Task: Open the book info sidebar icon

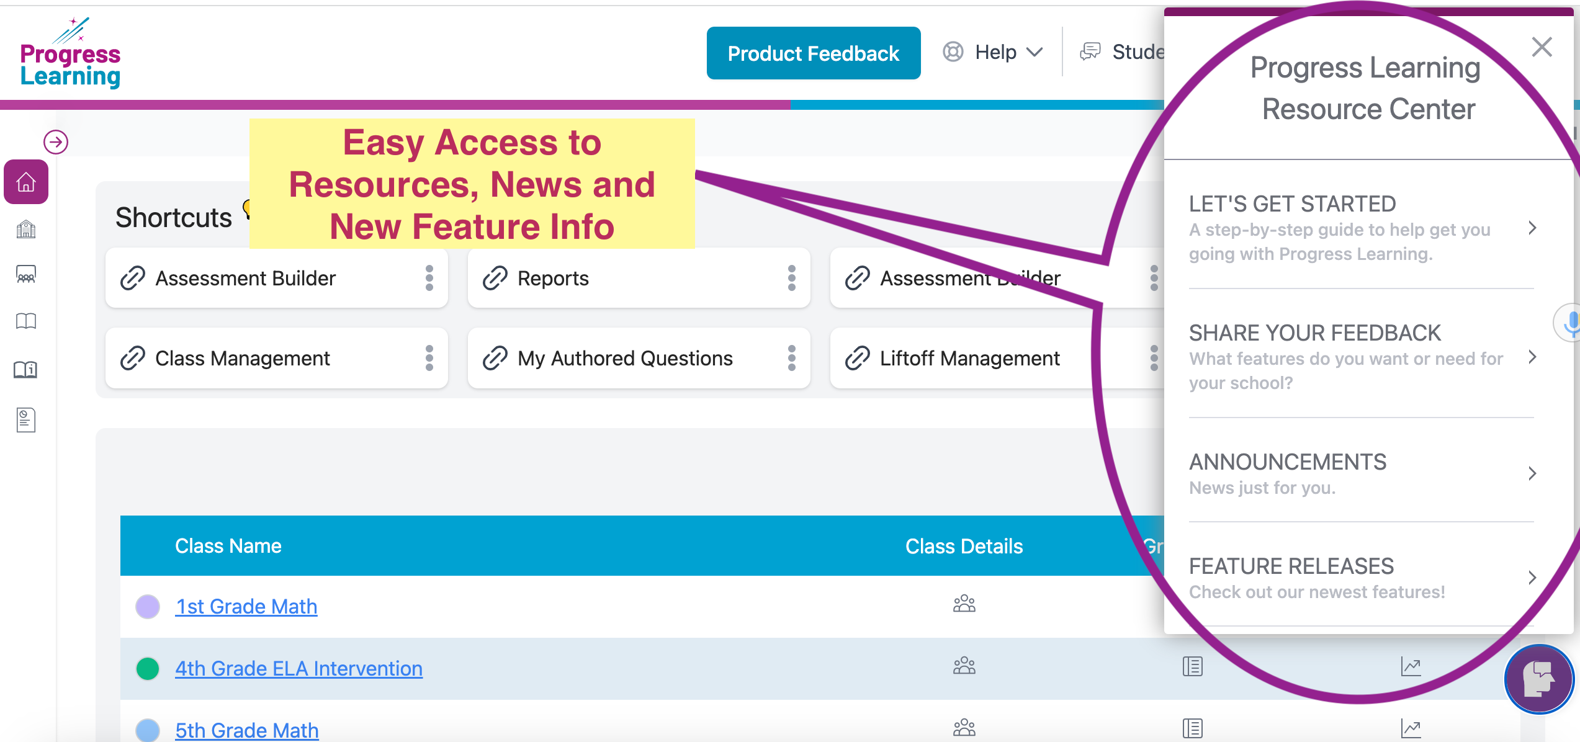Action: pyautogui.click(x=26, y=370)
